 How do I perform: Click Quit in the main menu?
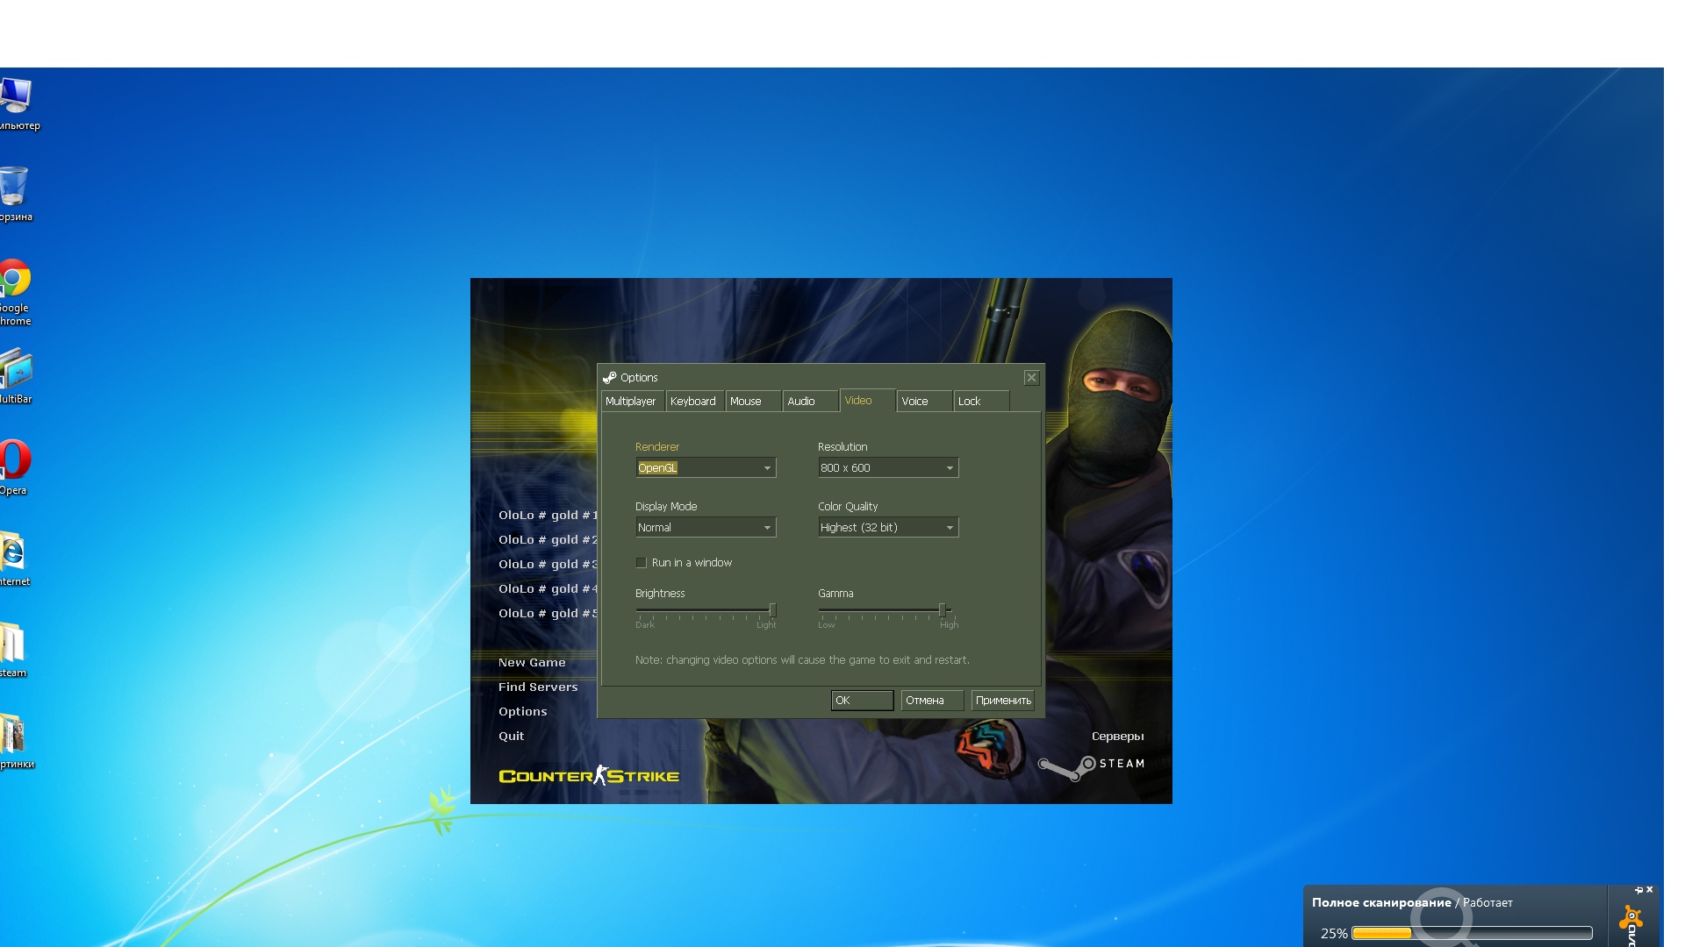click(x=511, y=737)
